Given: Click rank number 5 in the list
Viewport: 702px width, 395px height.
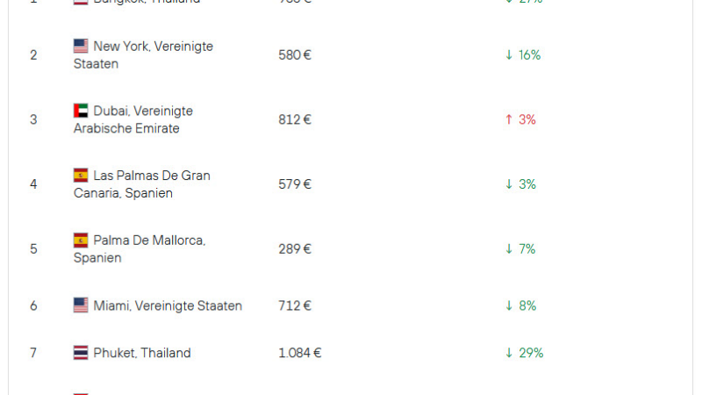Looking at the screenshot, I should [x=33, y=248].
